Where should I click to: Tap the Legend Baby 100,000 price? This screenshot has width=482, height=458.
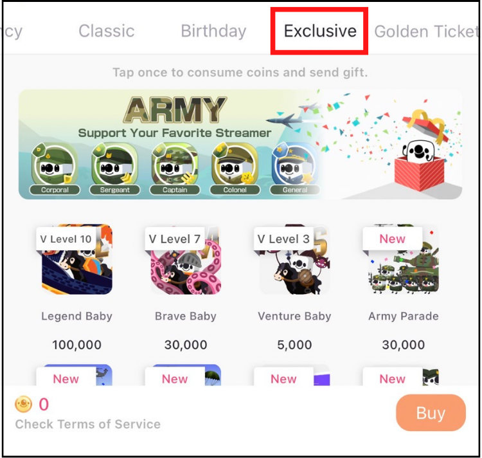click(x=76, y=345)
